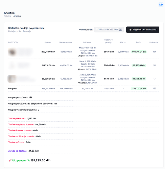Click the PROIZVOD column header

tap(13, 42)
